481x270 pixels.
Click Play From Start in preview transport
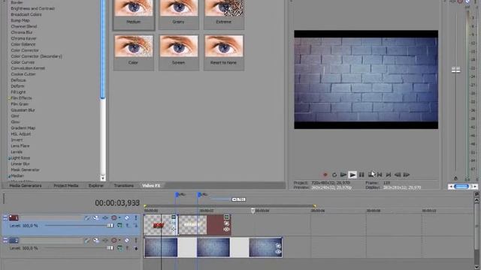(343, 175)
